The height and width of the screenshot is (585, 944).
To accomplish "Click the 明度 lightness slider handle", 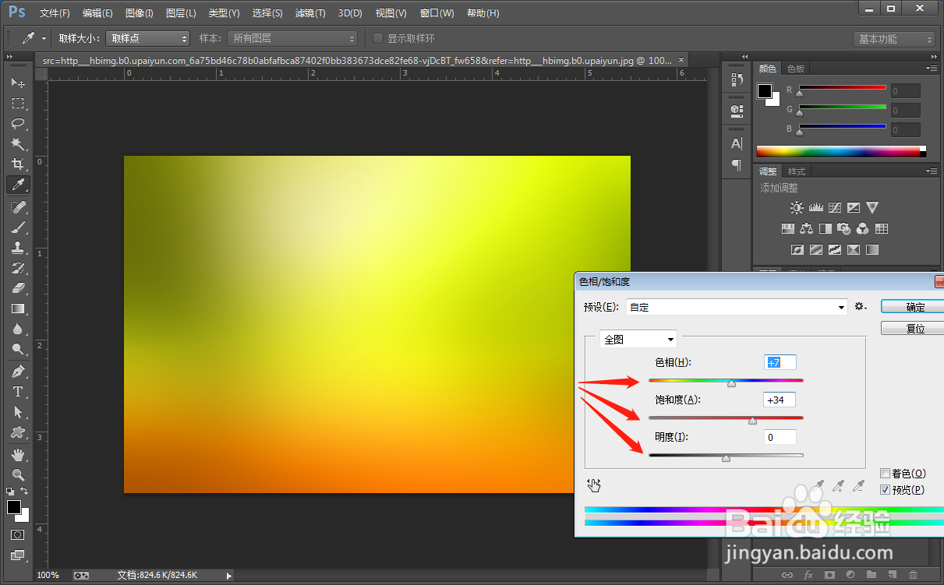I will click(726, 458).
